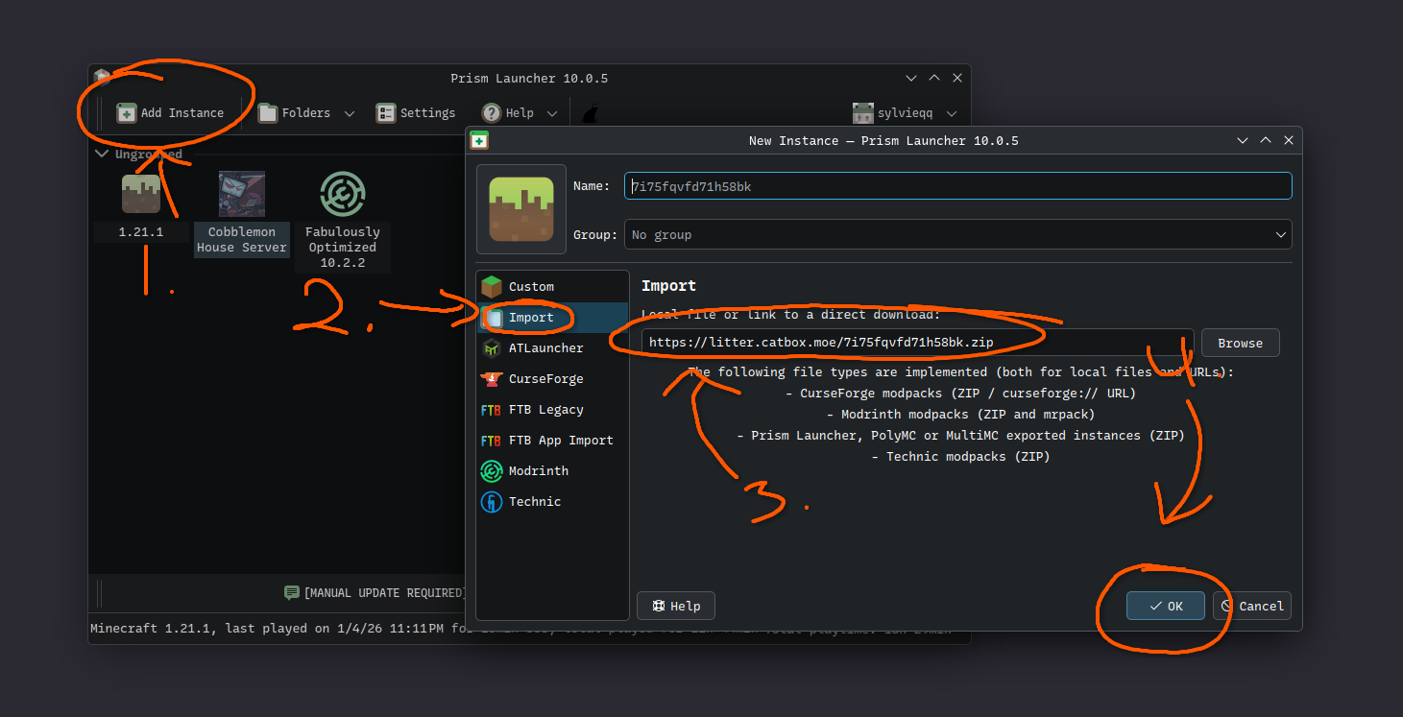Choose the Modrinth source
Viewport: 1403px width, 717px height.
point(538,471)
